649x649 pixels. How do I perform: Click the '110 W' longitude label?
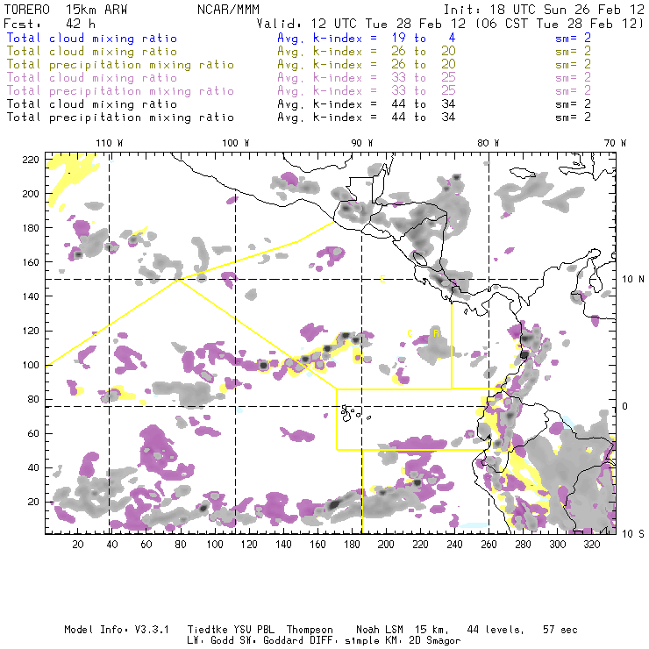[x=110, y=143]
